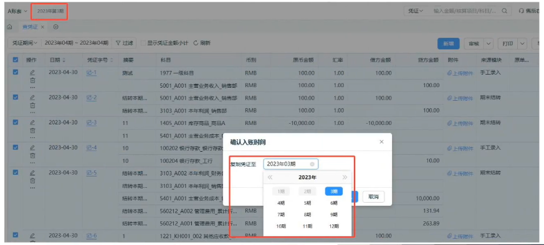Delete voucher 记-4 using its trash icon

click(x=32, y=155)
